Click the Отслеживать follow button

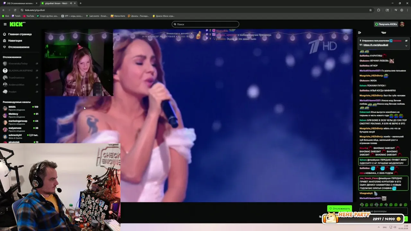coord(339,209)
